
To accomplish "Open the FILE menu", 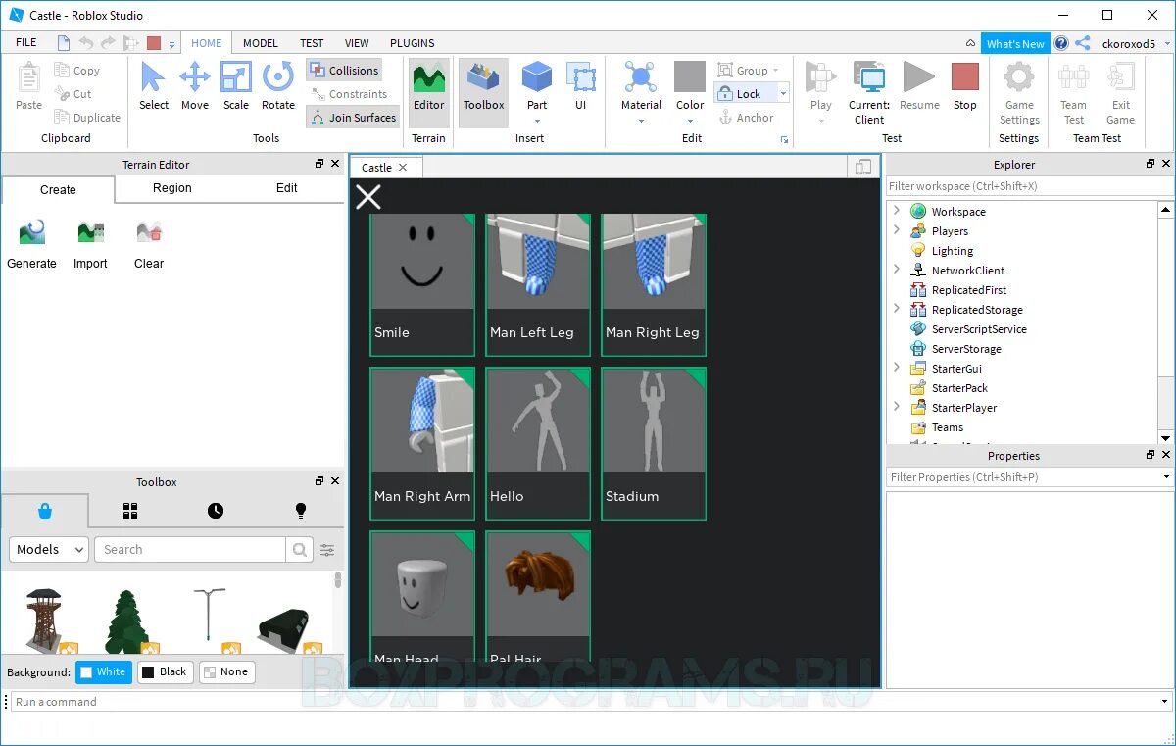I will click(26, 43).
